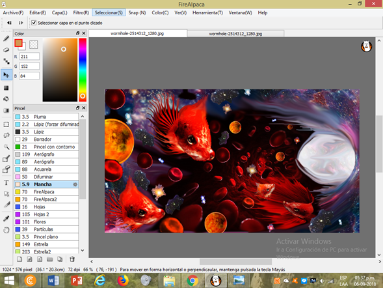The image size is (383, 288).
Task: Open Mancha brush settings gear
Action: 75,184
